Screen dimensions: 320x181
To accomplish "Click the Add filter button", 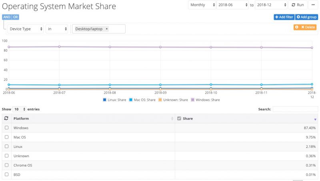I will (x=284, y=17).
